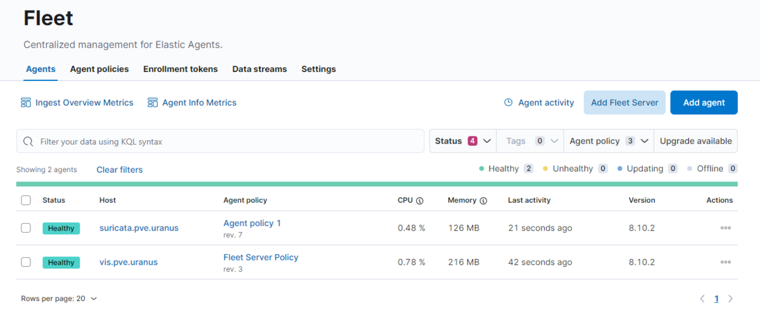
Task: Switch to the Agent policies tab
Action: point(99,69)
